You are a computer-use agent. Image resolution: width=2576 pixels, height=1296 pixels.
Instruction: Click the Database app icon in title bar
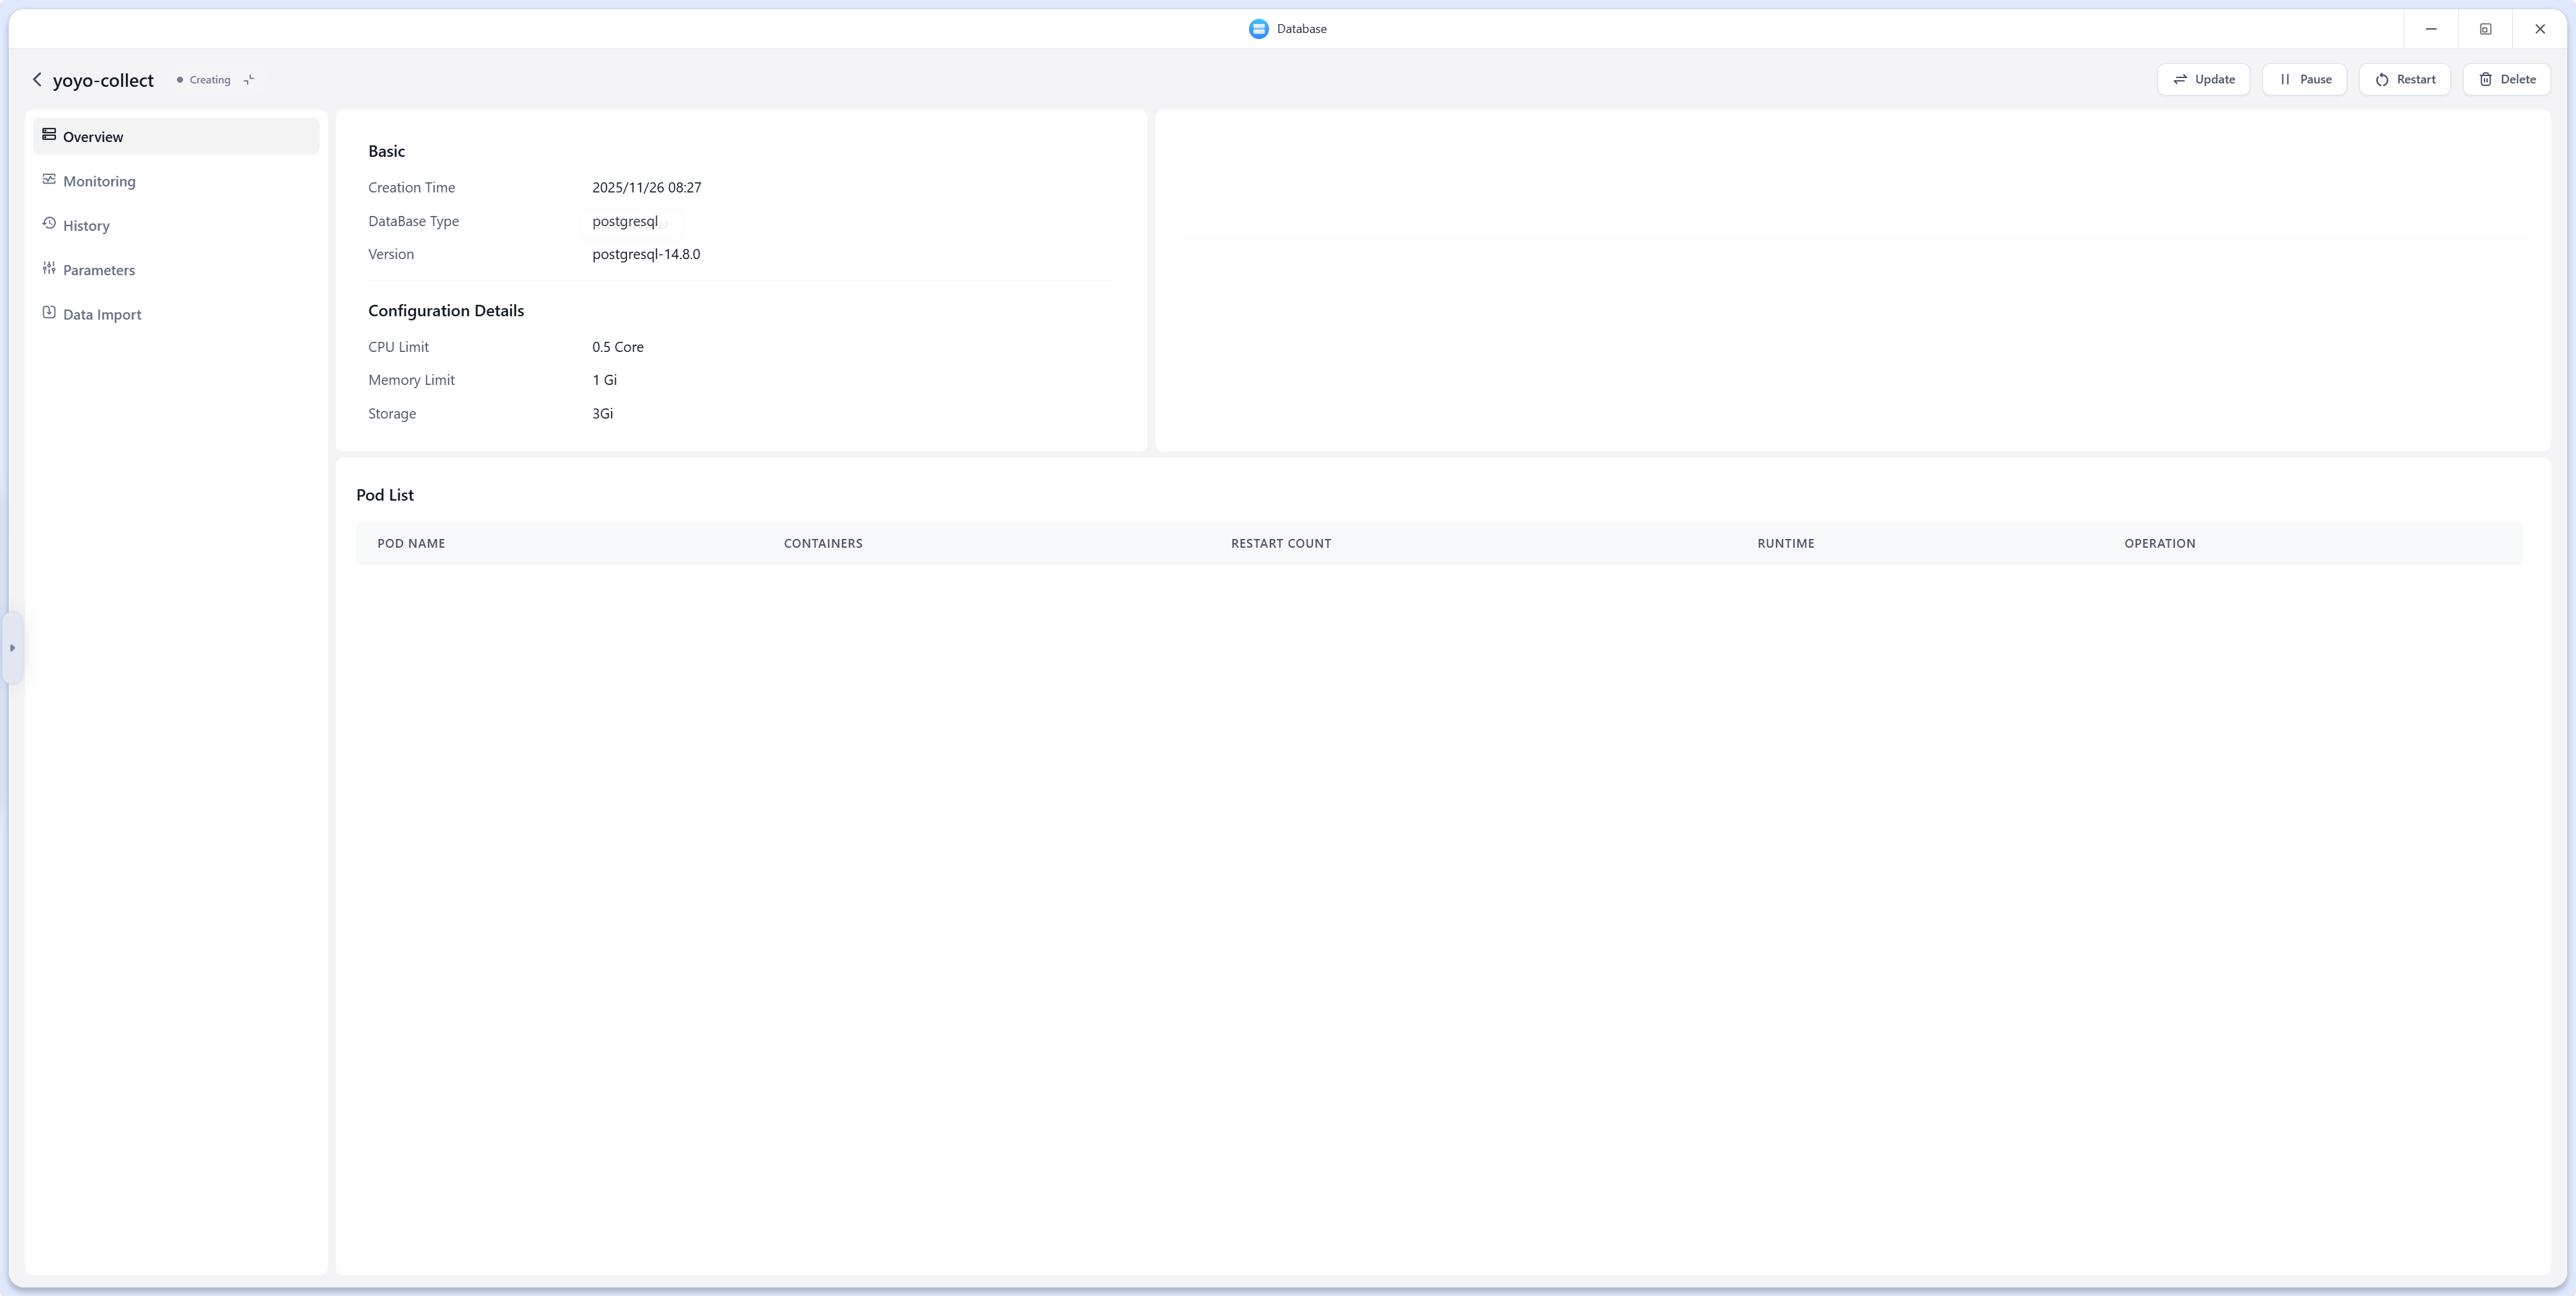click(x=1258, y=29)
